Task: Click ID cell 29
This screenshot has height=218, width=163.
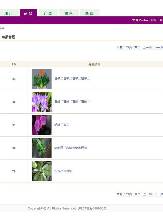Action: (x=14, y=171)
